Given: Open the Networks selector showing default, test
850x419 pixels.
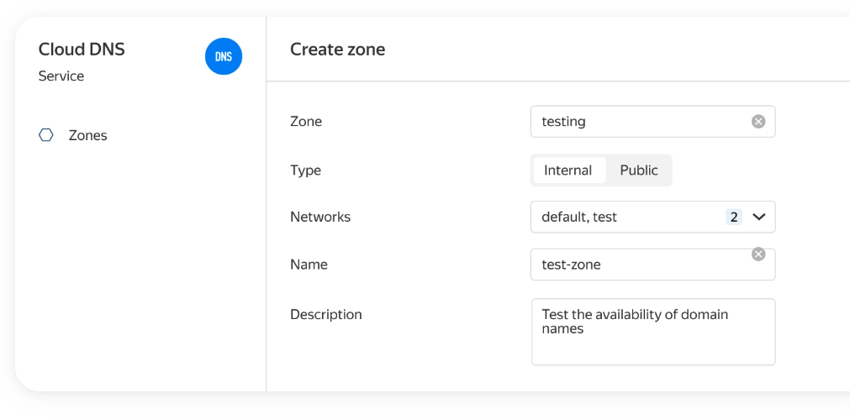Looking at the screenshot, I should tap(622, 217).
